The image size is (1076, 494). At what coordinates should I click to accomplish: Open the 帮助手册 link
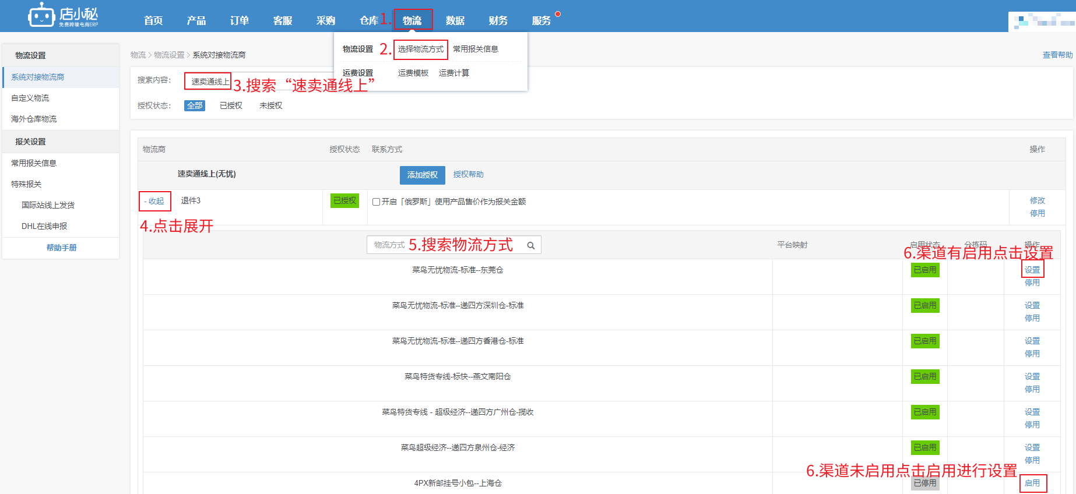pyautogui.click(x=62, y=248)
